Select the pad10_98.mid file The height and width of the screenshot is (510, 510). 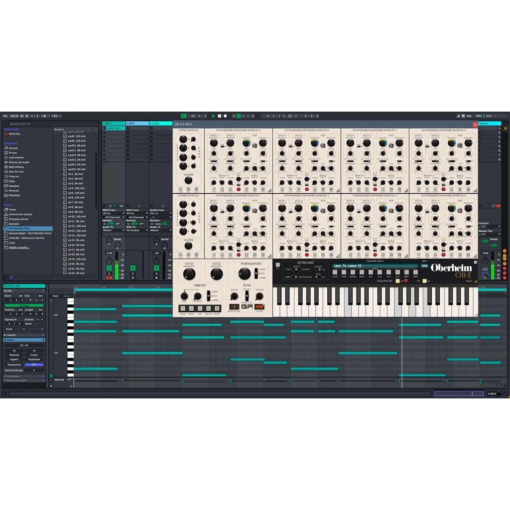(x=77, y=145)
